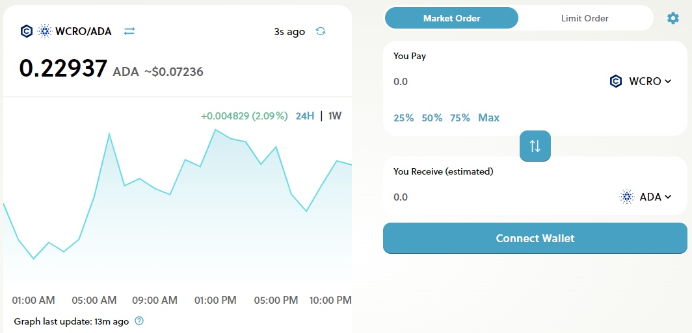Screen dimensions: 692x333
Task: Click the 01:00 AM axis label
Action: click(x=34, y=301)
